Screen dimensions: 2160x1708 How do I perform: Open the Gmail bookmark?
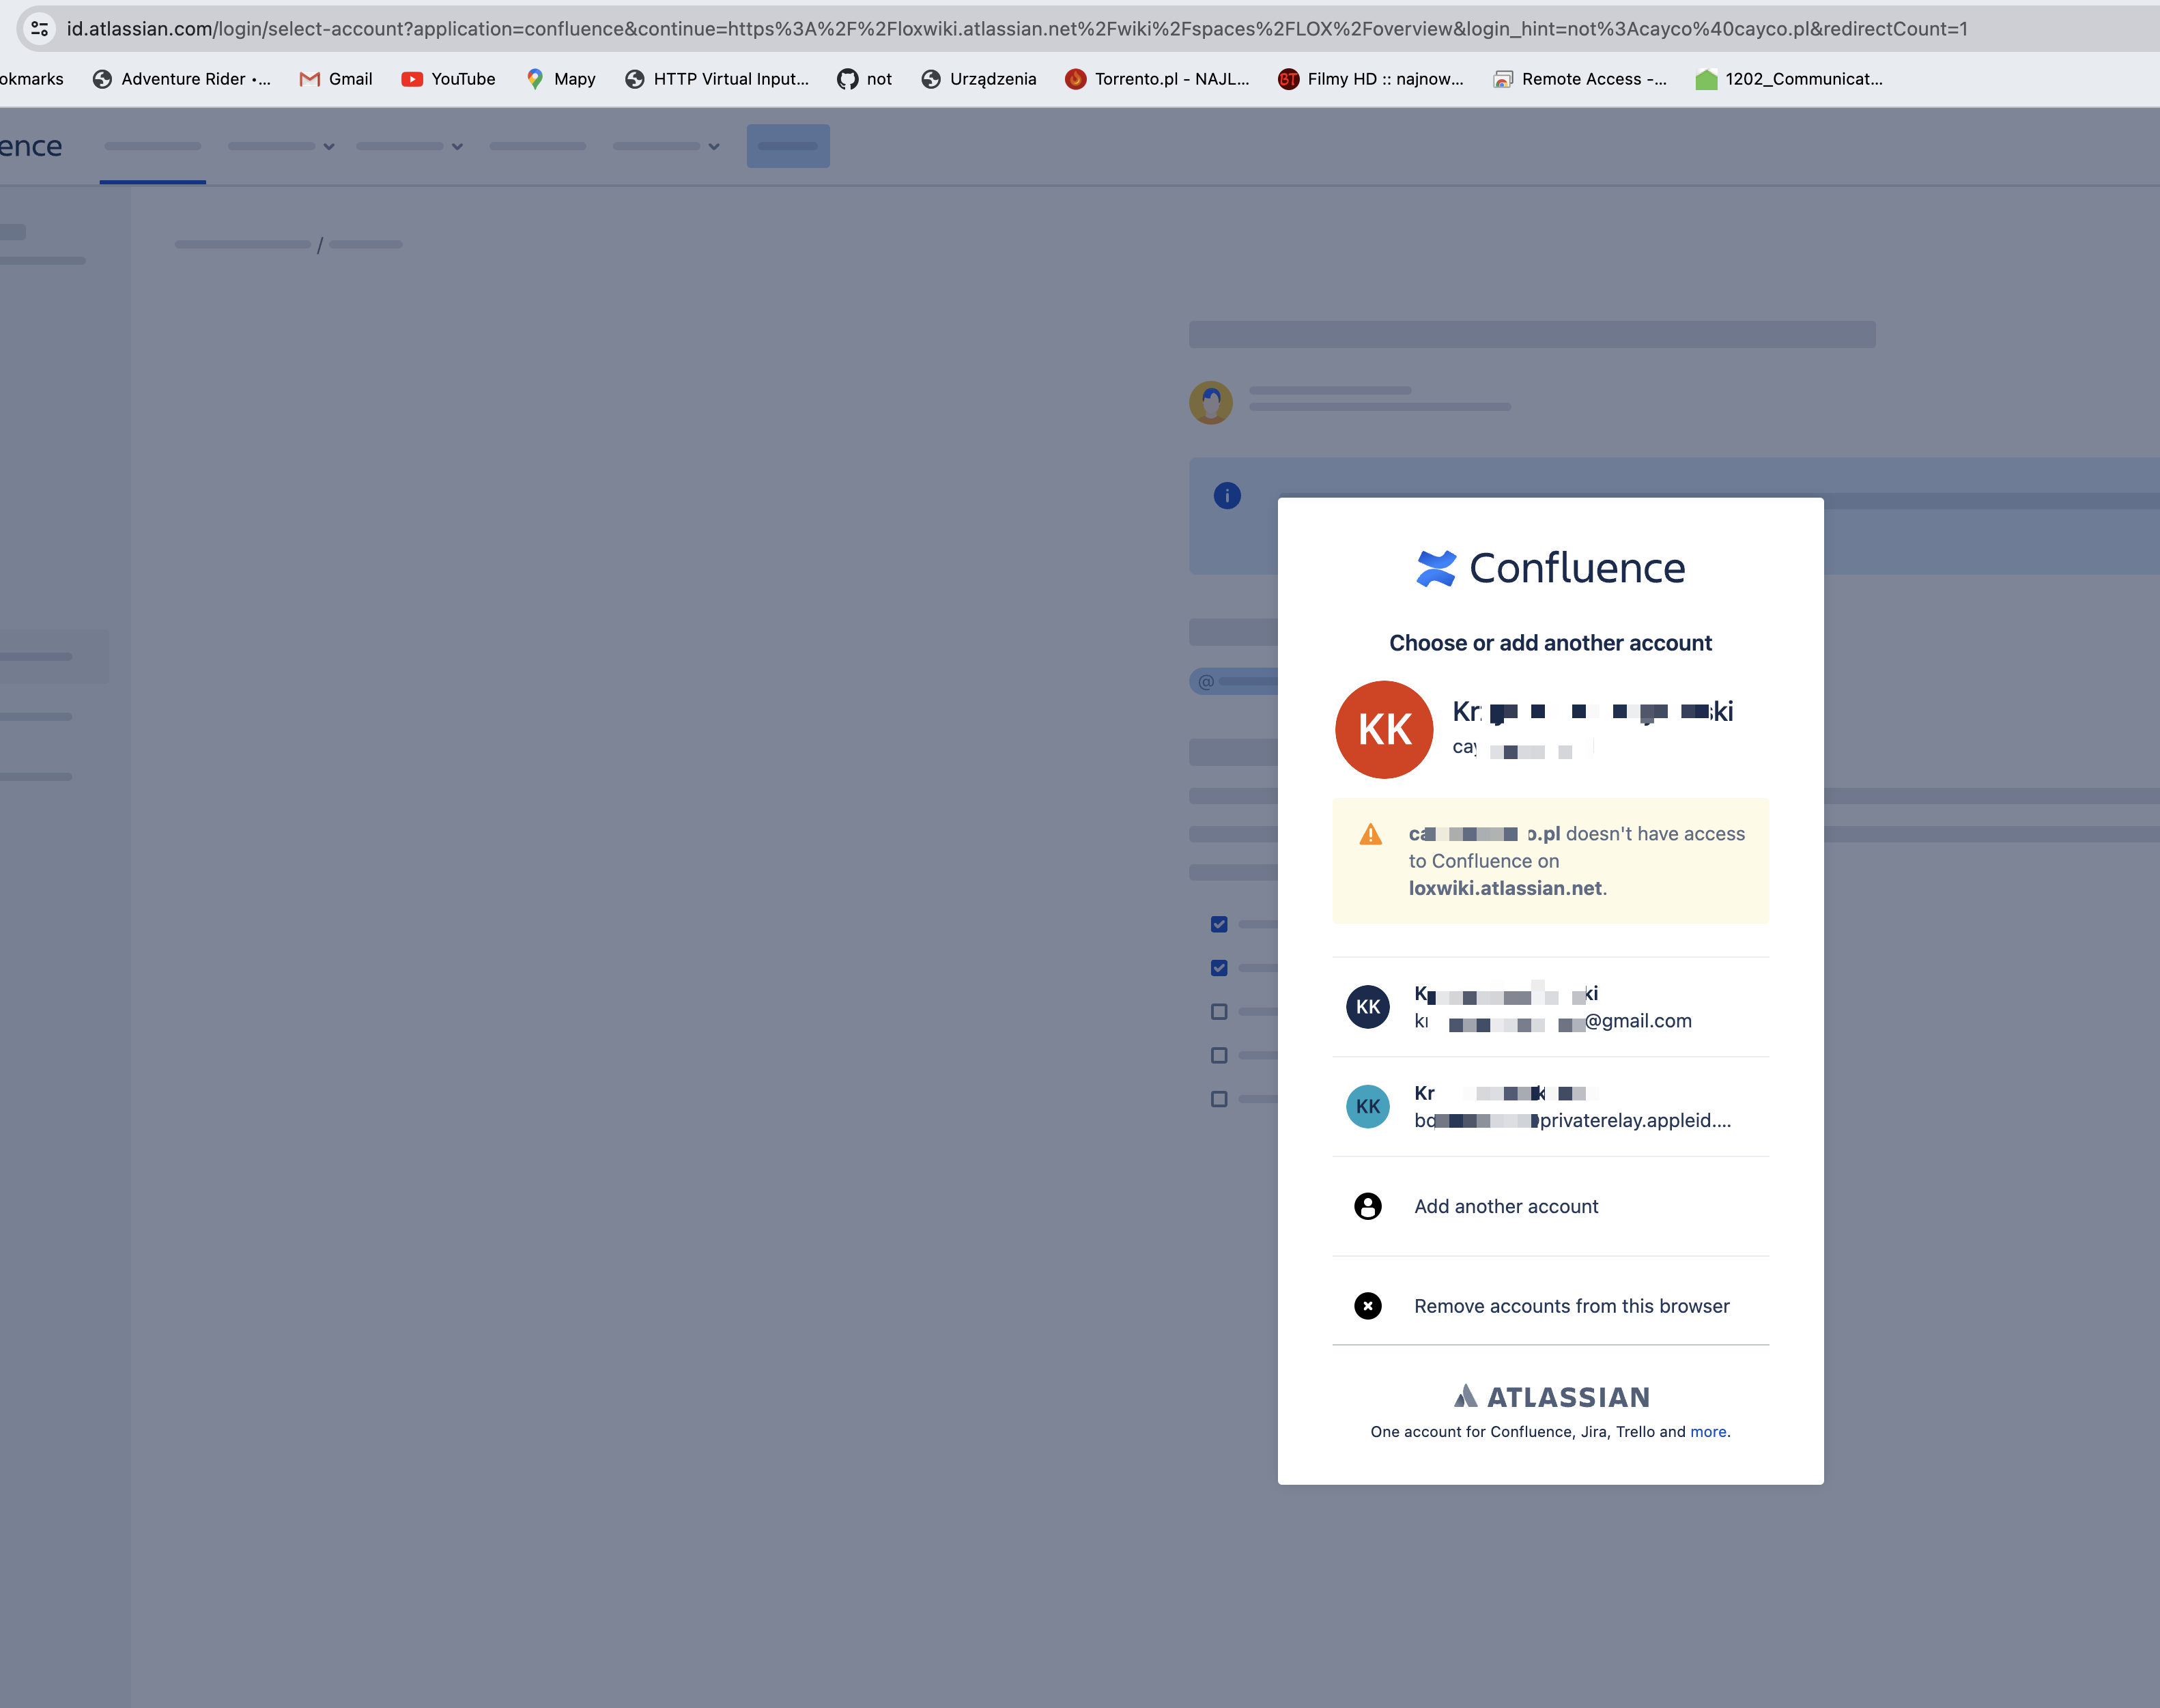tap(336, 79)
